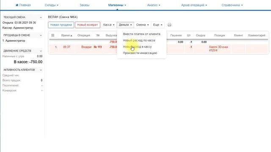
Task: Select Произвести инкассацию
Action: (140, 53)
